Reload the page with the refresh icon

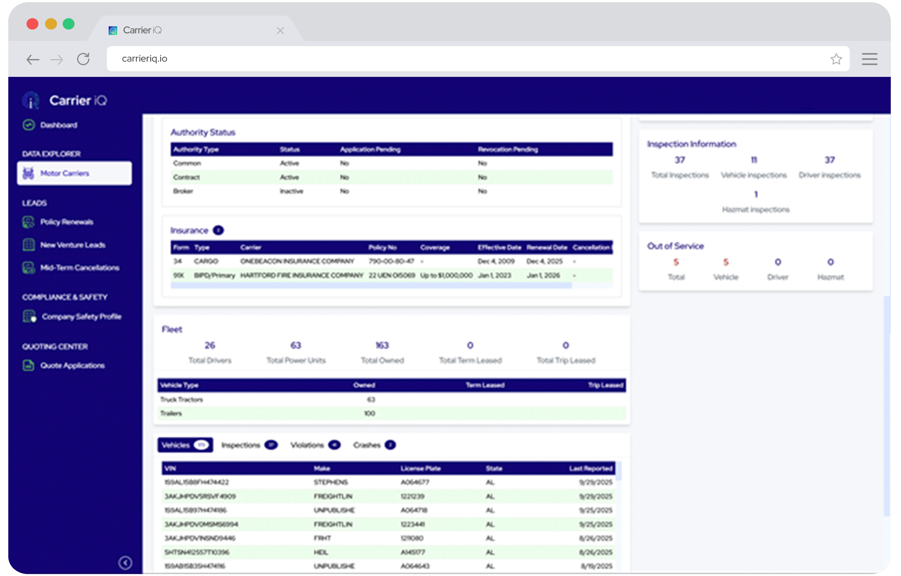[x=83, y=59]
